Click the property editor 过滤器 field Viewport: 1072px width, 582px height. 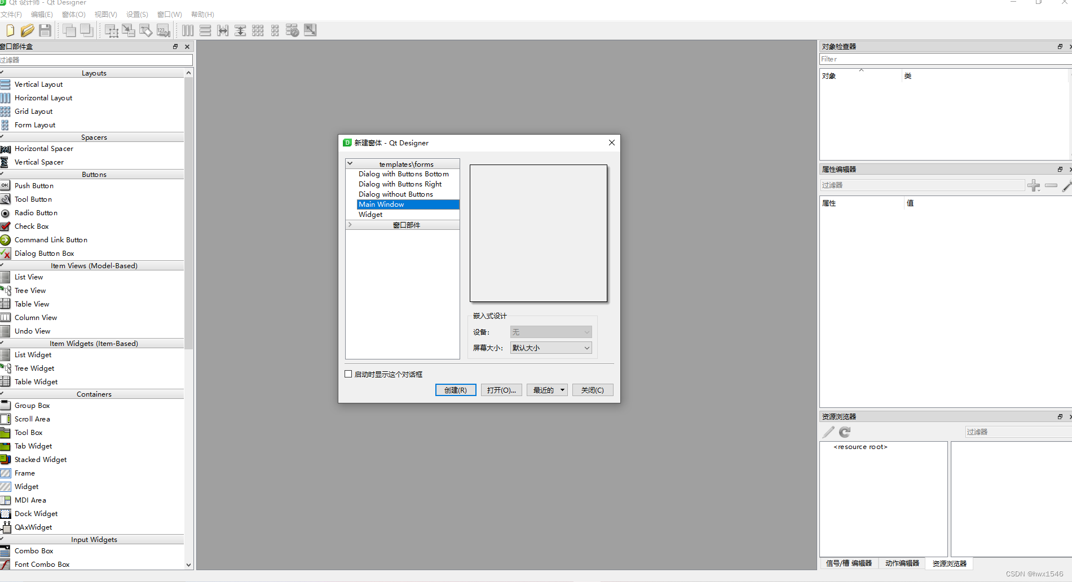pos(922,185)
